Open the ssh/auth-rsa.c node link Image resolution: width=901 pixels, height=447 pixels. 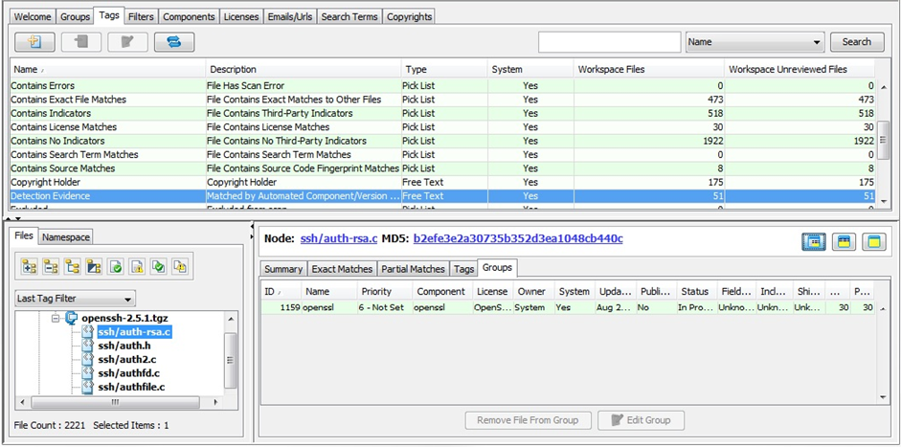[340, 238]
